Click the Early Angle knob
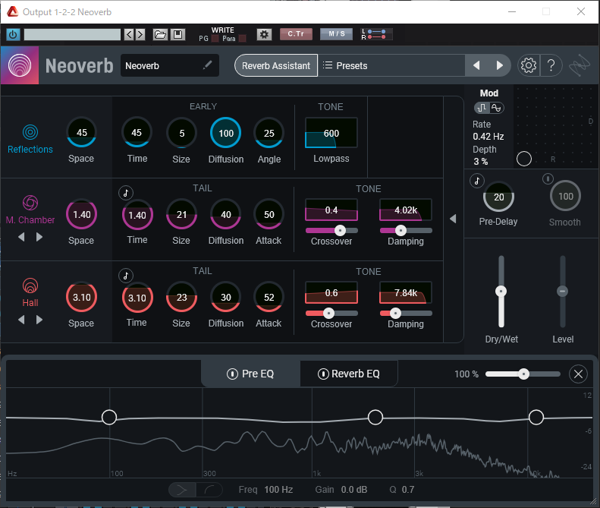Viewport: 600px width, 508px height. click(269, 133)
